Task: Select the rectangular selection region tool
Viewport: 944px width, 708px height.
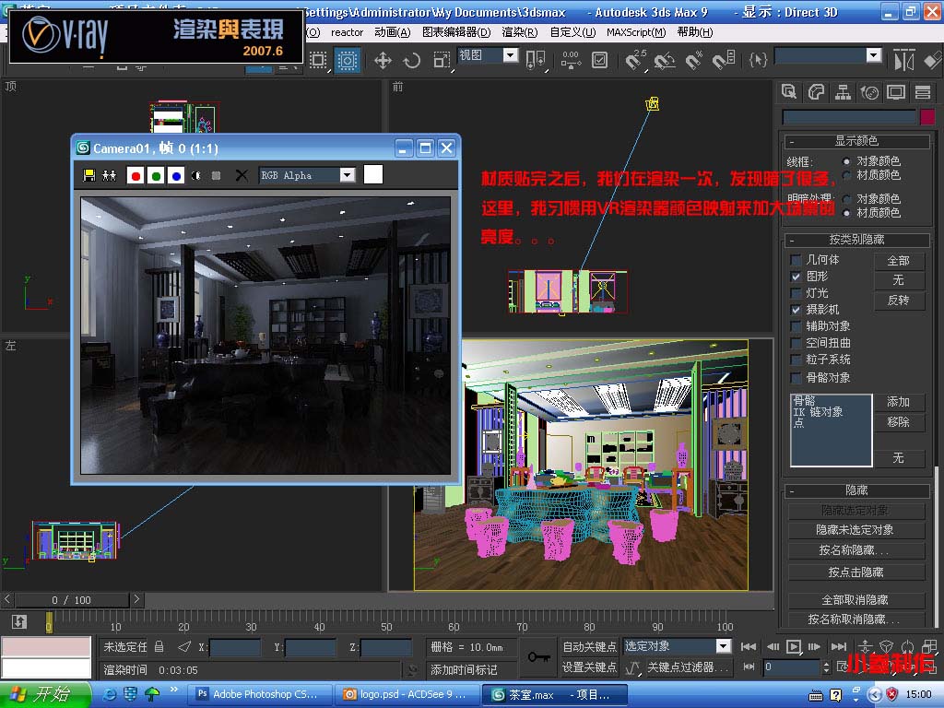Action: (x=318, y=60)
